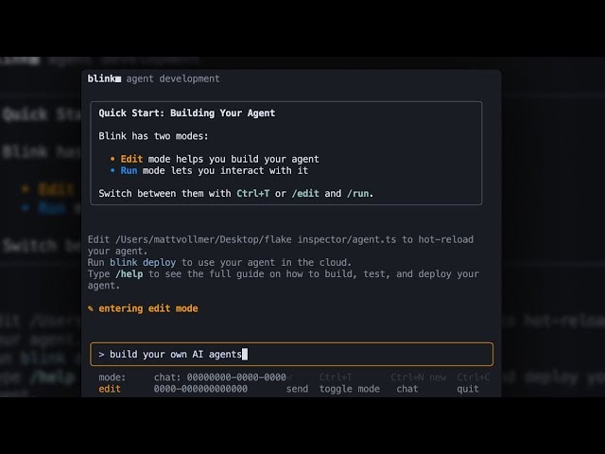This screenshot has width=605, height=454.
Task: Click the 'send' hint in status bar
Action: (297, 389)
